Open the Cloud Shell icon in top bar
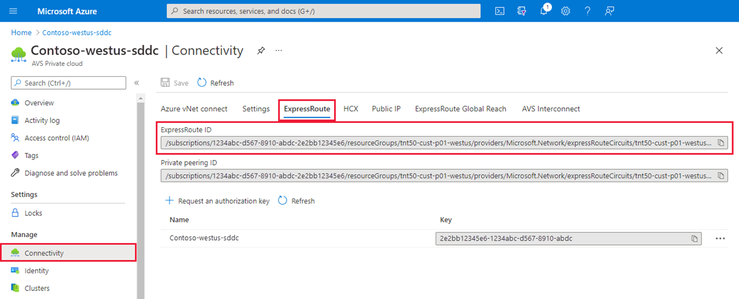Image resolution: width=739 pixels, height=299 pixels. (x=500, y=11)
